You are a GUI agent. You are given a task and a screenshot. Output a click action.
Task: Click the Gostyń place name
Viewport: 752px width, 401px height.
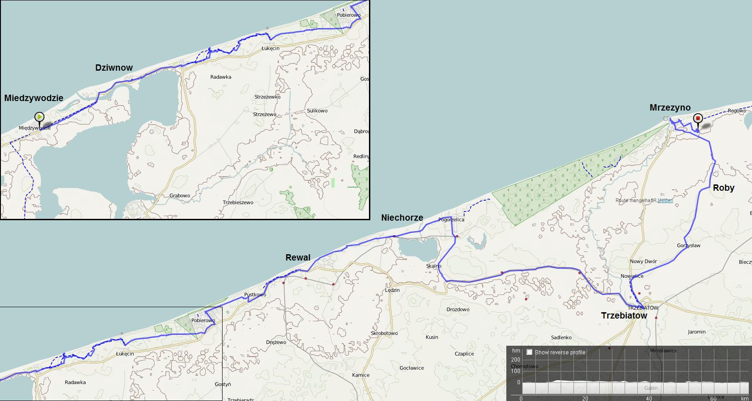(x=223, y=384)
